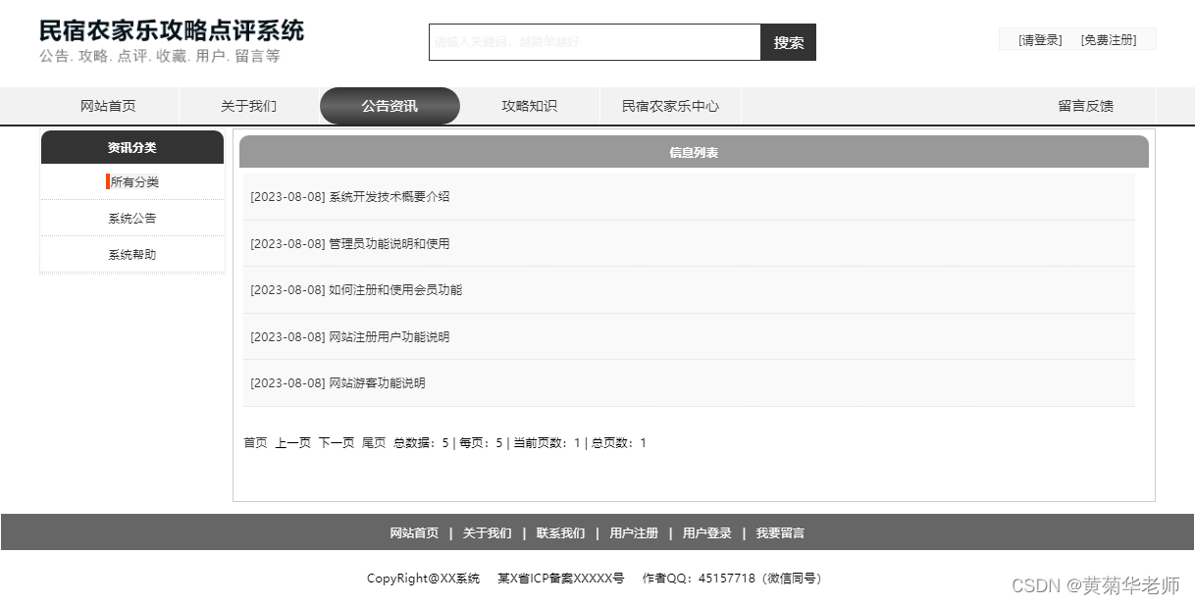Switch to the 网站首页 navigation tab

(107, 106)
